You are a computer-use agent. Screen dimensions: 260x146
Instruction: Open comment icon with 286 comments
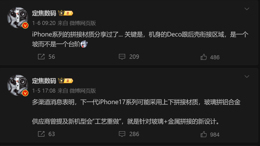point(122,134)
